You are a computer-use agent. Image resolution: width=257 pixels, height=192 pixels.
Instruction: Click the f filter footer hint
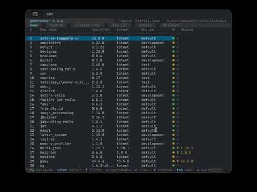coord(94,170)
